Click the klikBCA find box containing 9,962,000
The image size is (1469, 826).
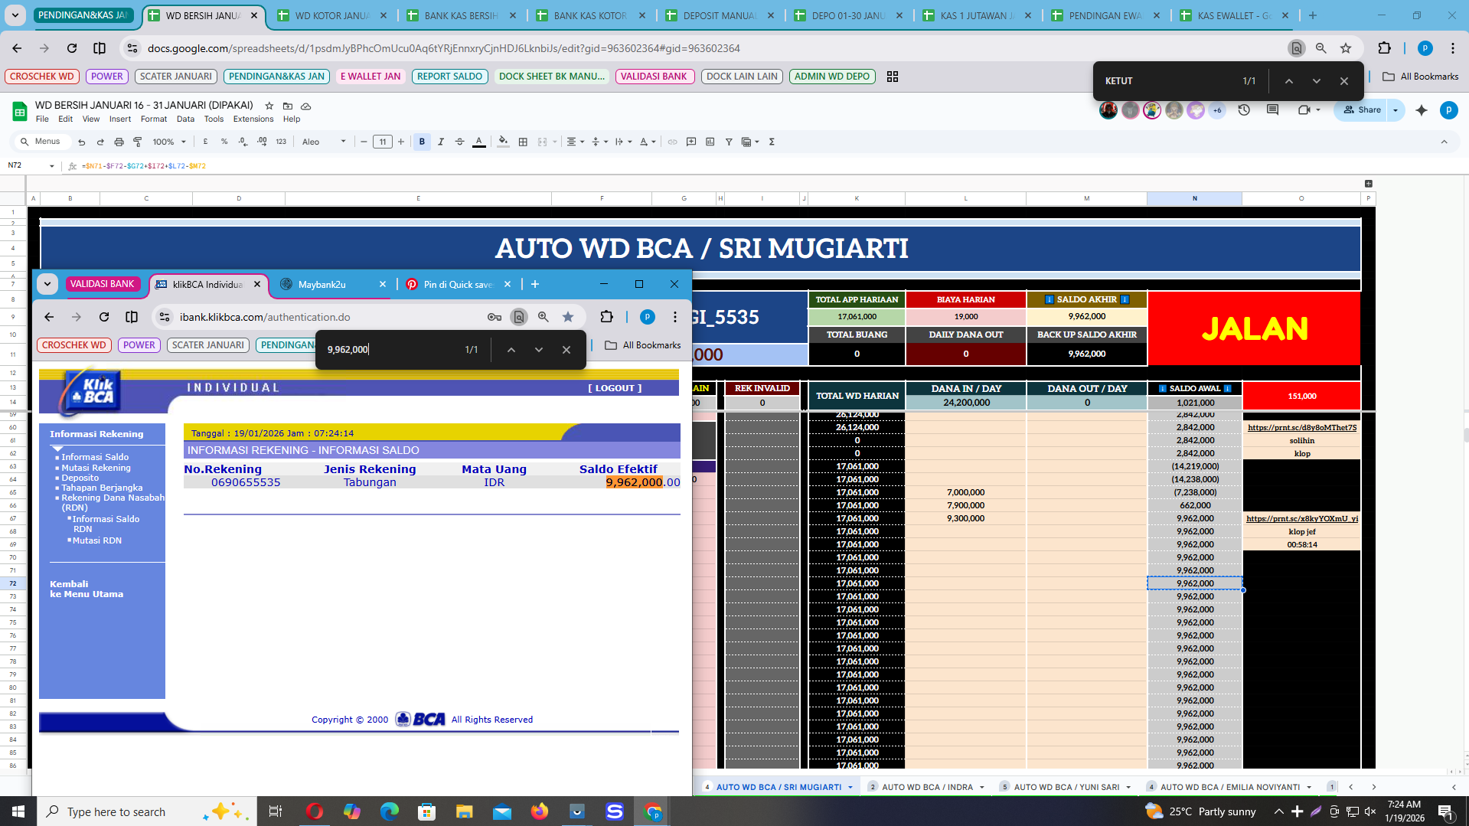pyautogui.click(x=387, y=350)
